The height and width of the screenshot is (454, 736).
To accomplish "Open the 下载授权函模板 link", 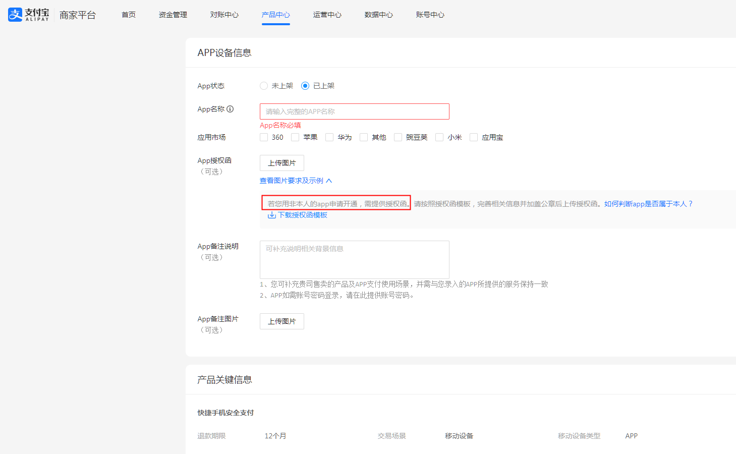I will point(303,215).
